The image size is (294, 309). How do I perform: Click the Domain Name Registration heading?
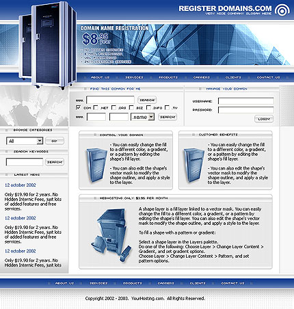click(115, 28)
